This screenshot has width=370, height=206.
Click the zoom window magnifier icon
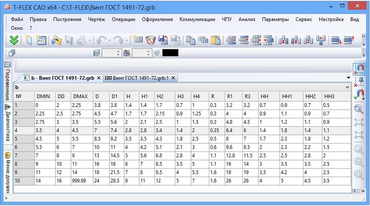(x=358, y=109)
